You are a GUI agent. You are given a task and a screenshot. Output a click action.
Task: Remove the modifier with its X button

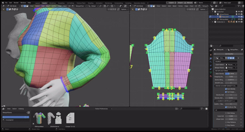point(238,58)
